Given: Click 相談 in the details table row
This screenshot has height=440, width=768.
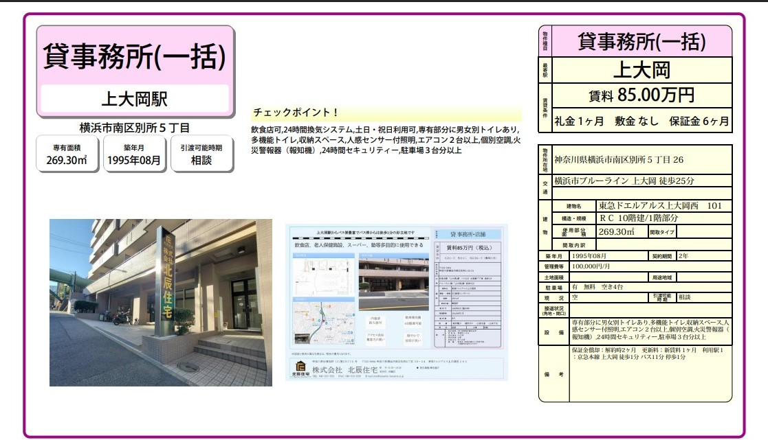Looking at the screenshot, I should tap(684, 297).
